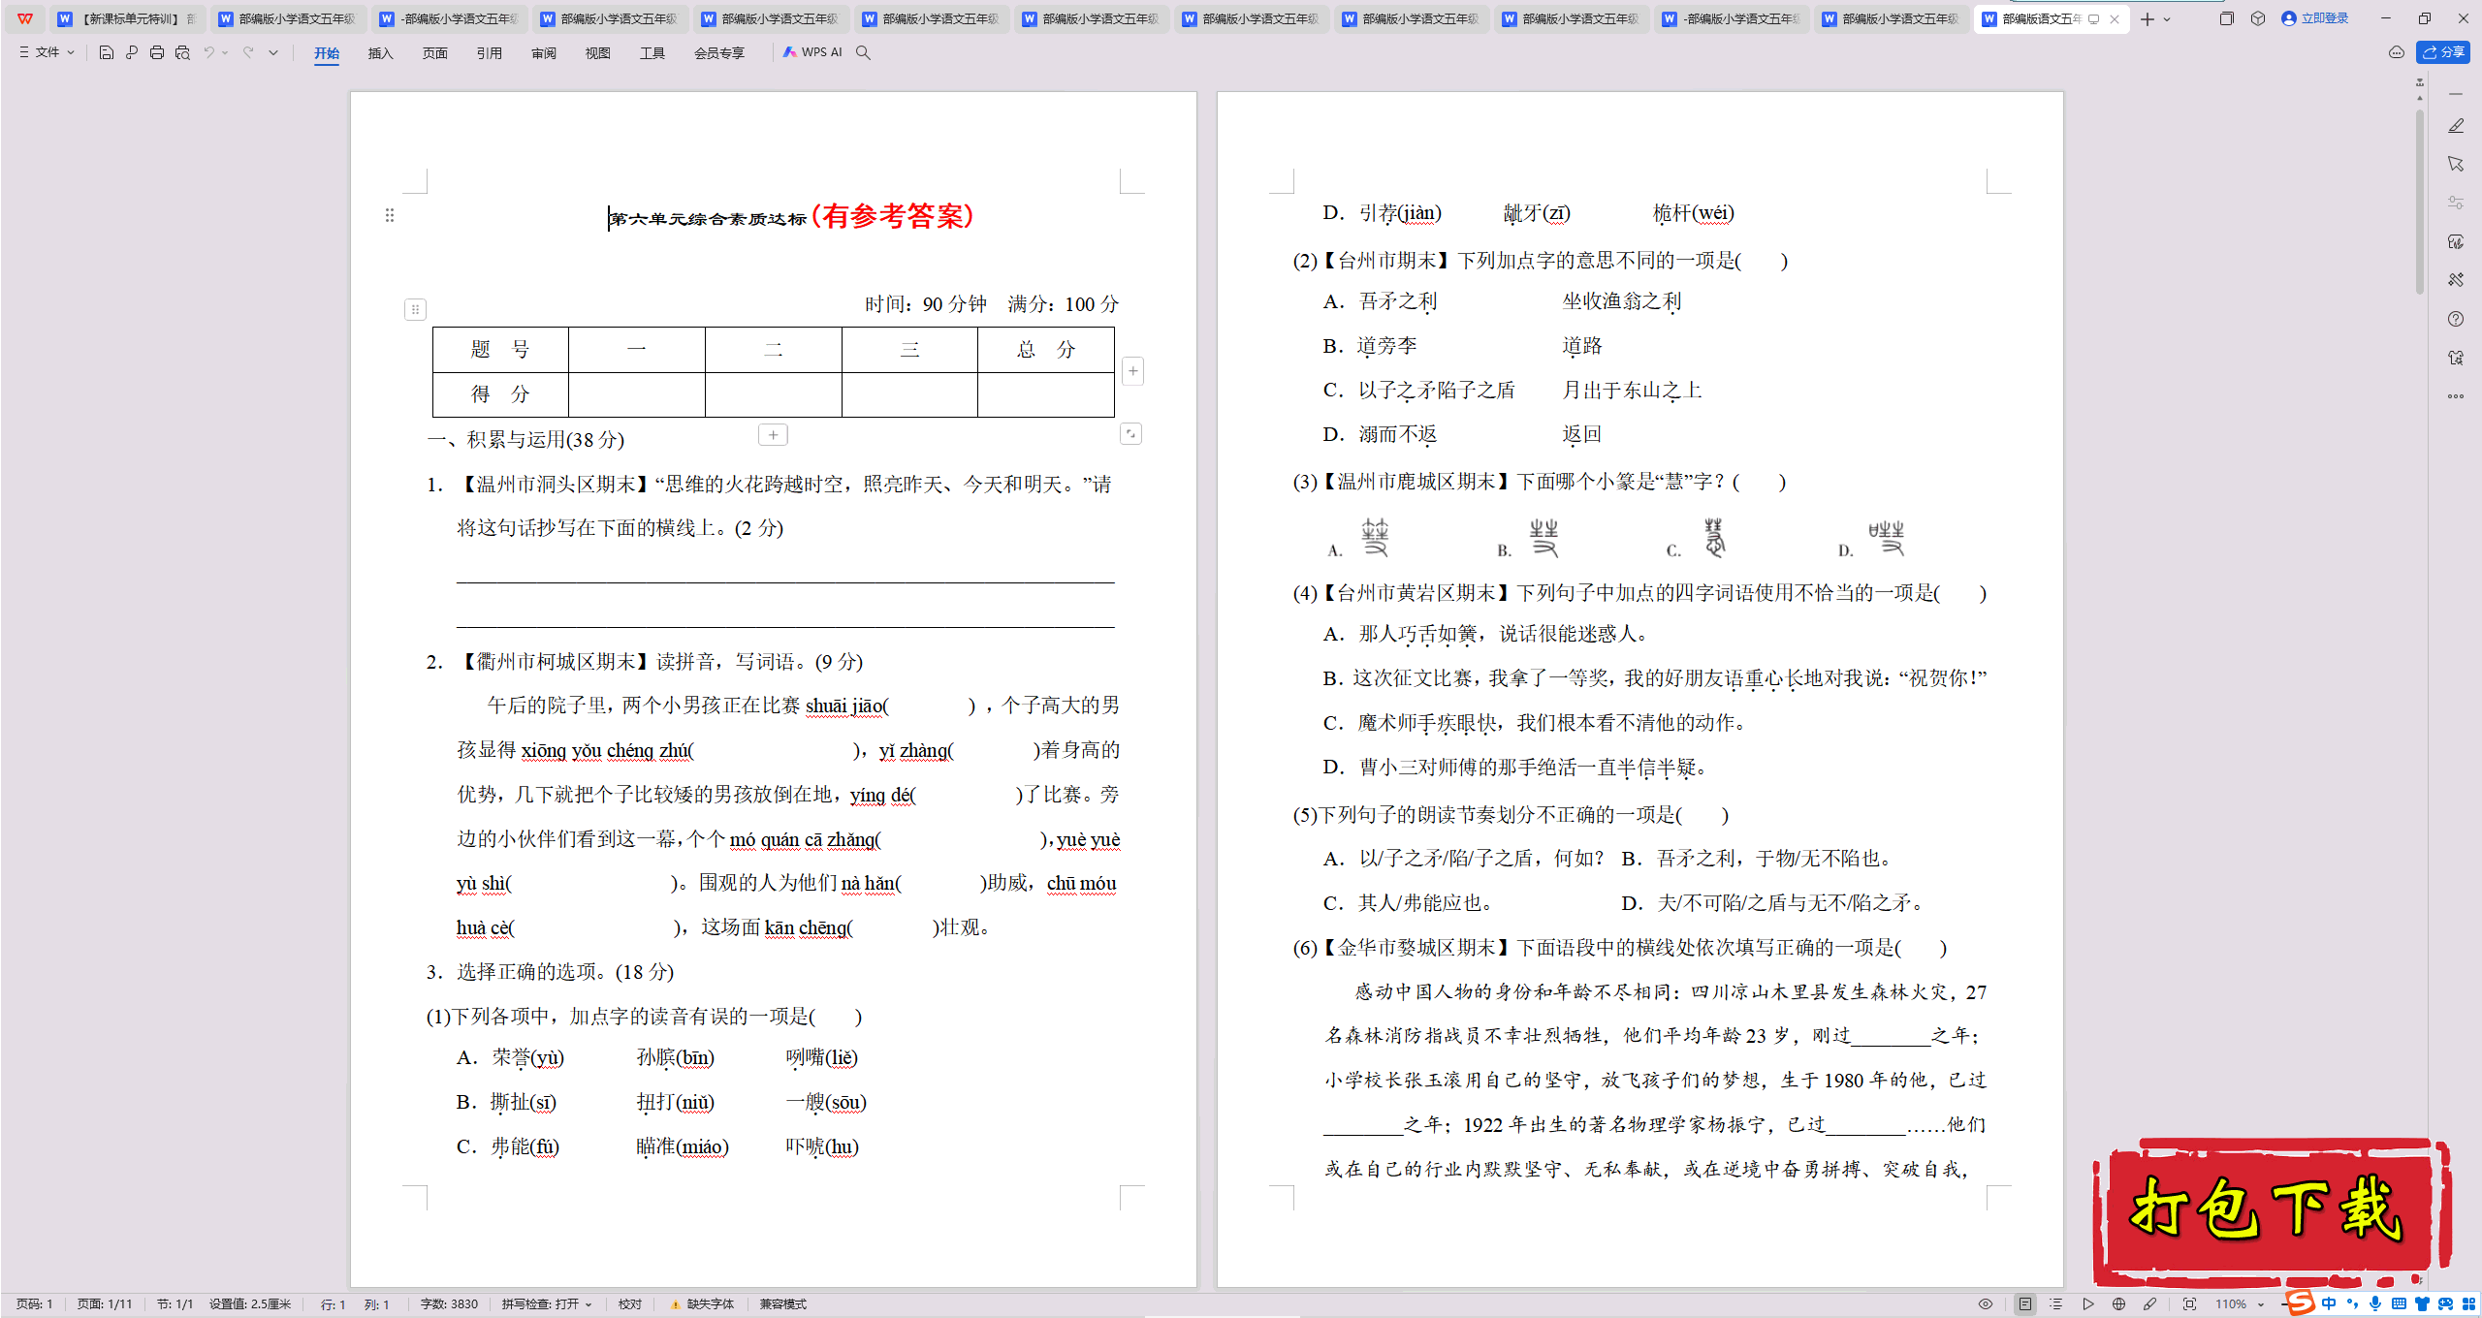2482x1318 pixels.
Task: Click the Save document icon
Action: (107, 52)
